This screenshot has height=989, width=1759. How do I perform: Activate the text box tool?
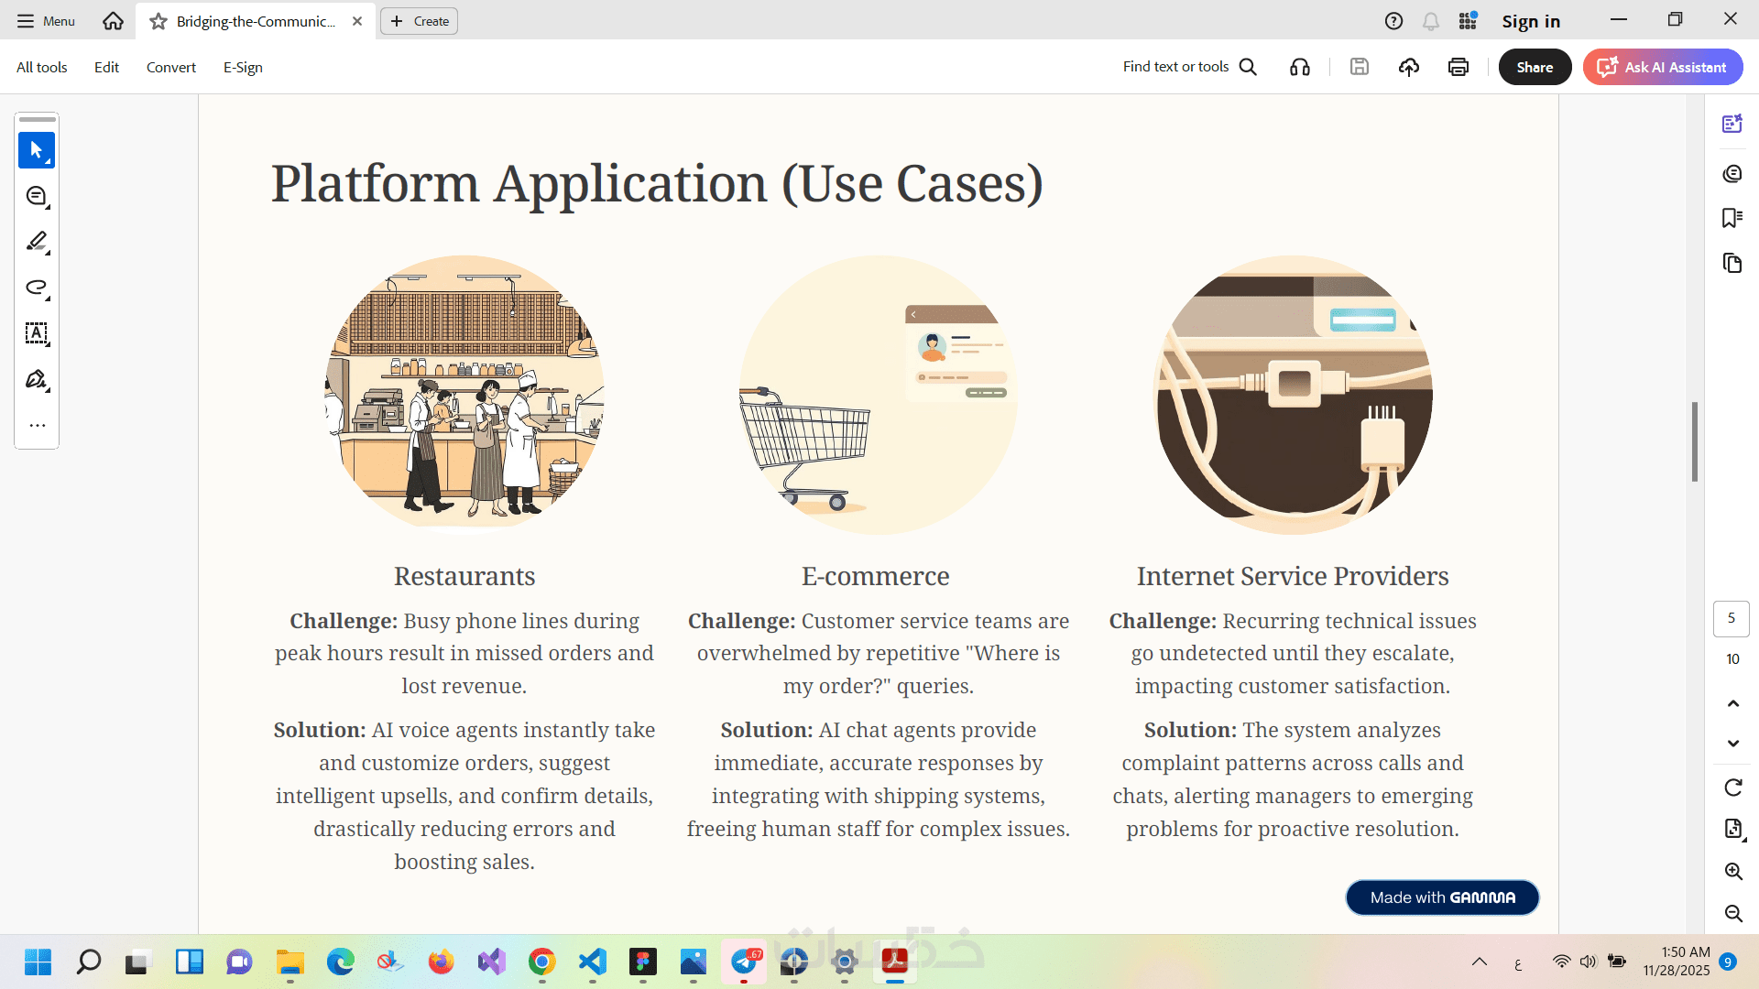[x=37, y=333]
